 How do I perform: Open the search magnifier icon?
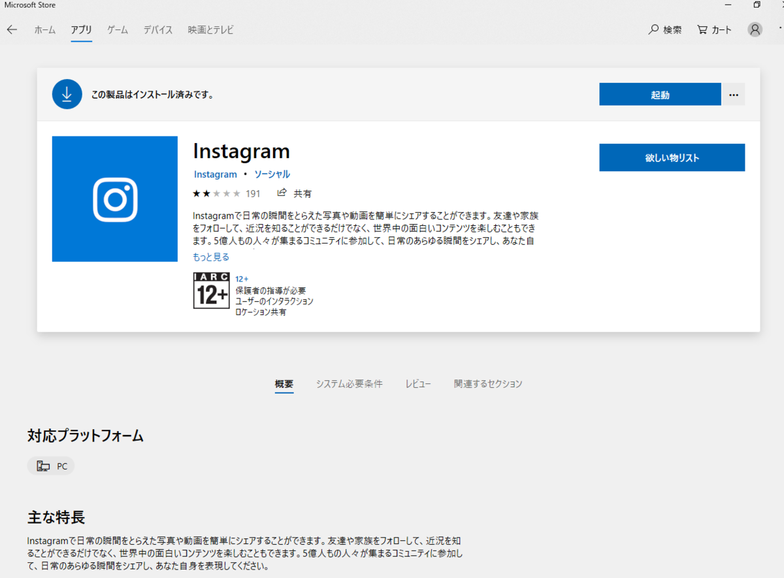tap(653, 29)
